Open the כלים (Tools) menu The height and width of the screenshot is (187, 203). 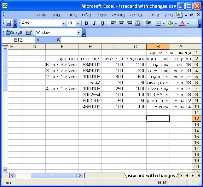(87, 15)
